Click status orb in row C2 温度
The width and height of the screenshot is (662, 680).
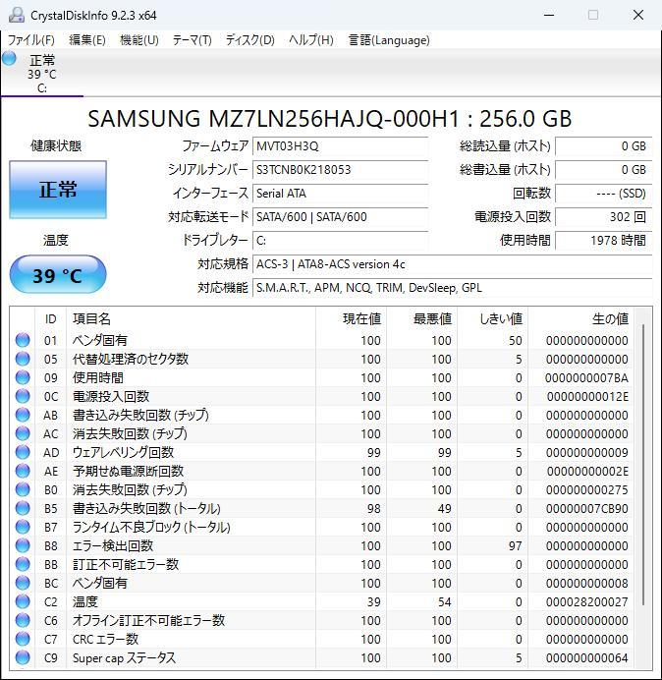(23, 601)
